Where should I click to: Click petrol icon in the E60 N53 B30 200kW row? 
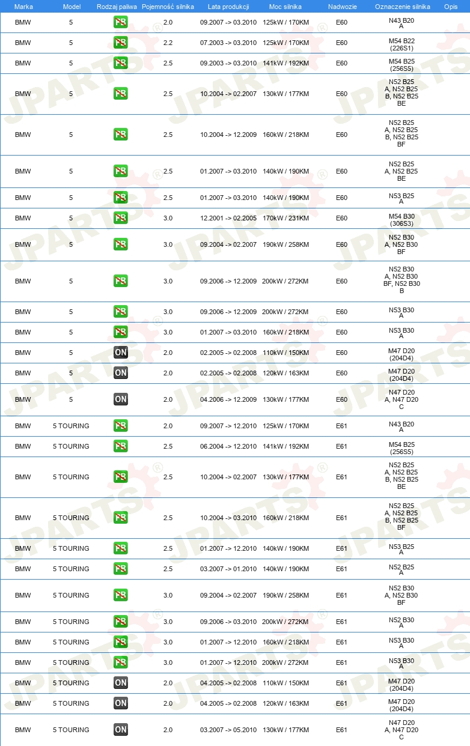(x=120, y=312)
